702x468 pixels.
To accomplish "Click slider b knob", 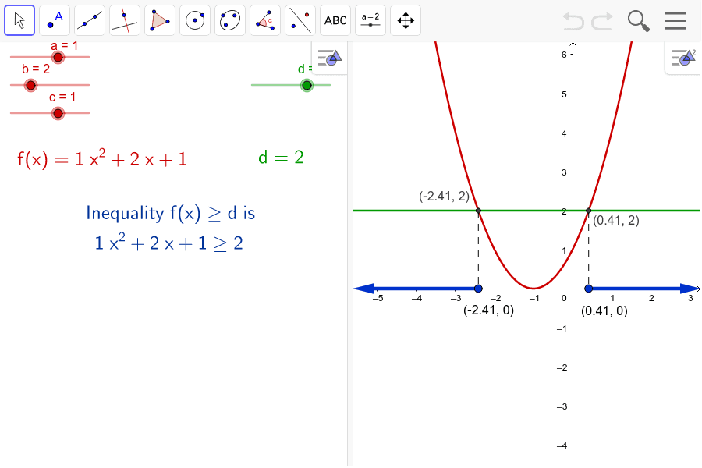I will [30, 85].
